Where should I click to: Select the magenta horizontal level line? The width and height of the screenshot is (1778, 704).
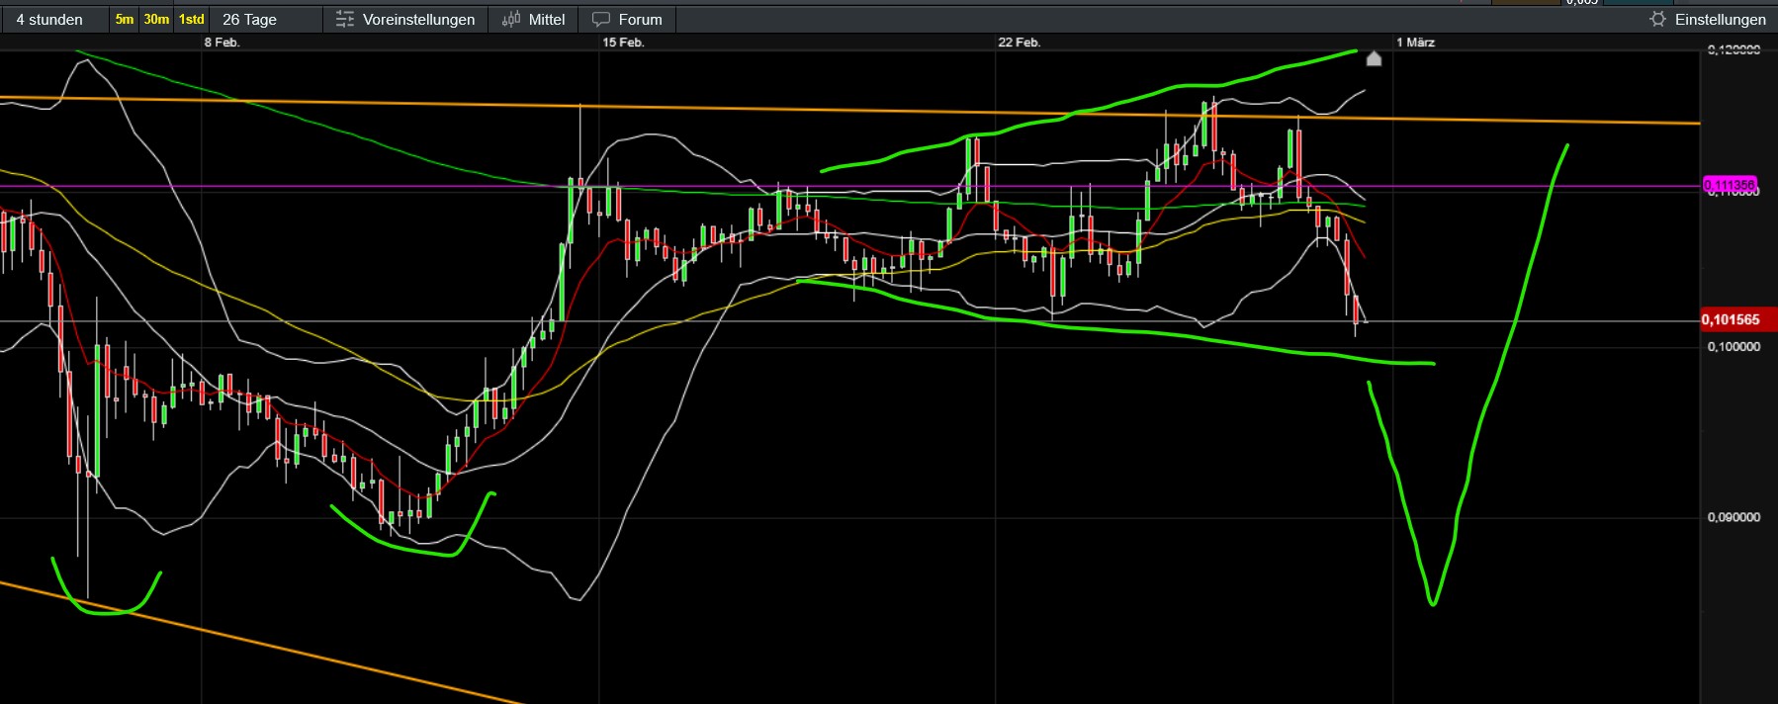[x=396, y=186]
